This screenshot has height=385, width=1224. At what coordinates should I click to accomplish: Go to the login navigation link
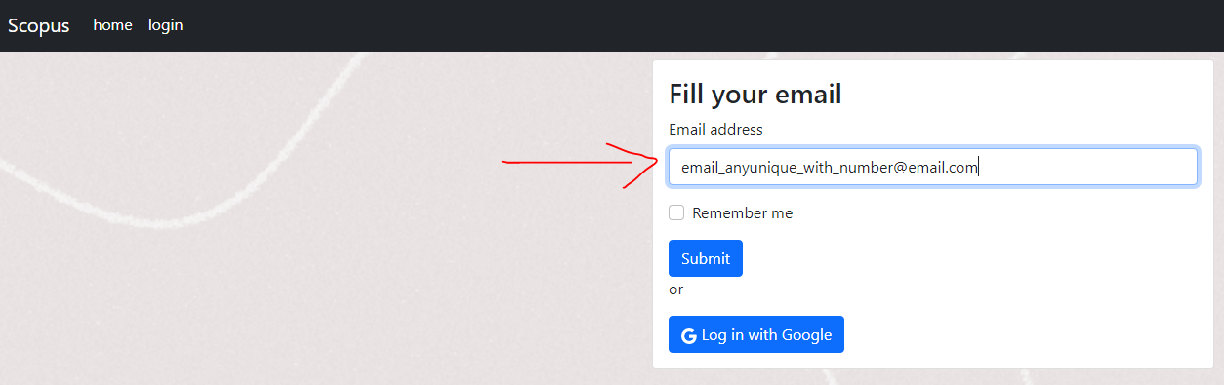pos(165,25)
